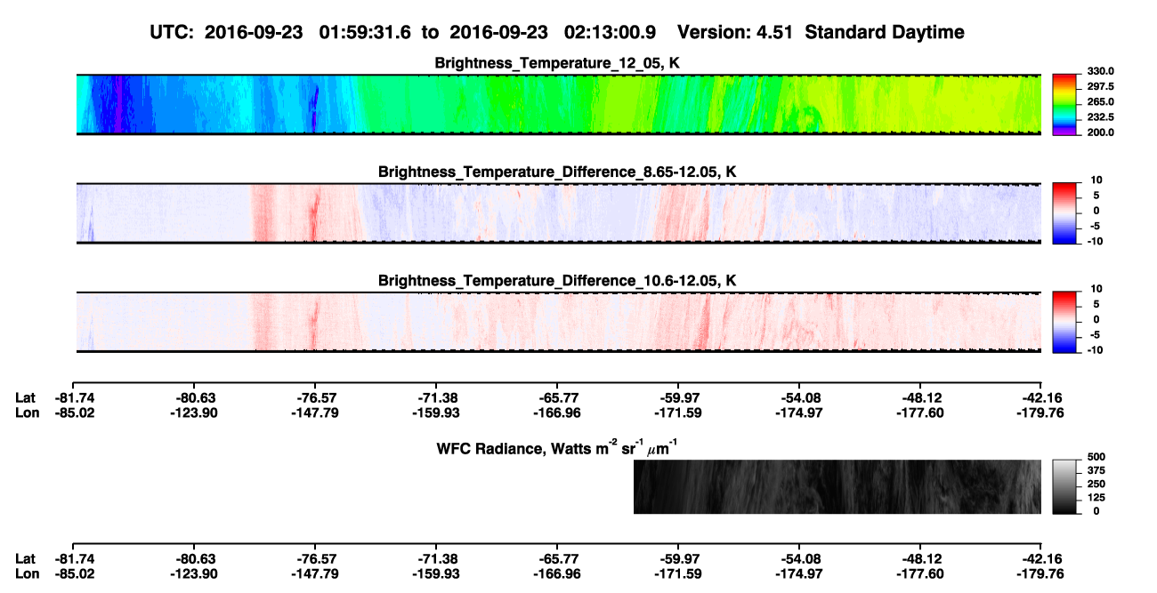Click longitude "-166.96" on the axis below WFC Radiance
The height and width of the screenshot is (593, 1157).
(556, 573)
